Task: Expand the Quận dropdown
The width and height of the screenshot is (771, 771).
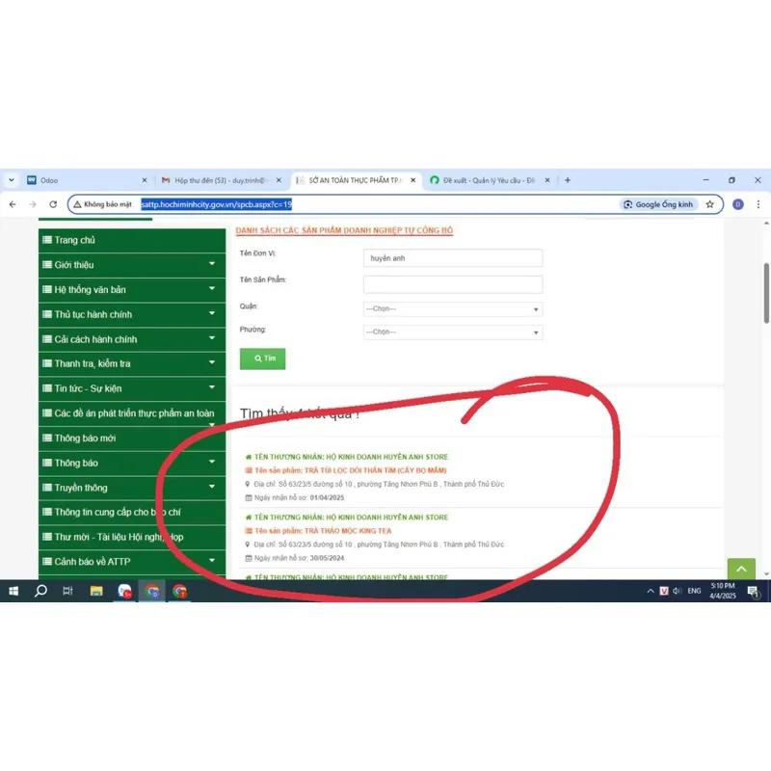Action: (453, 308)
